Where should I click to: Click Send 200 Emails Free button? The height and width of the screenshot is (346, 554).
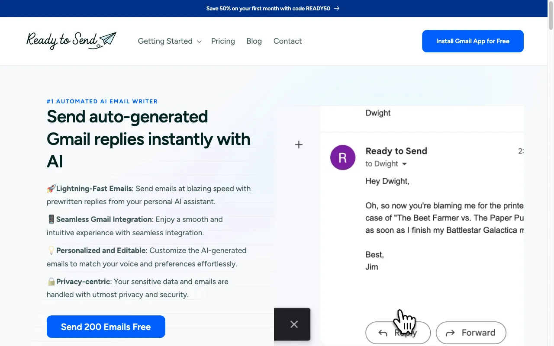pyautogui.click(x=106, y=327)
